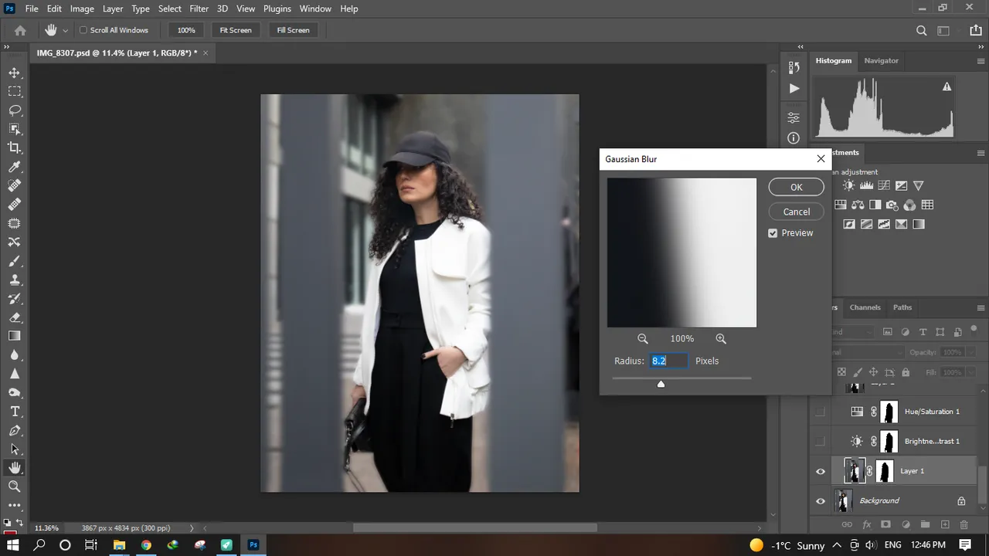Viewport: 989px width, 556px height.
Task: Click the delete layer trash icon
Action: pyautogui.click(x=964, y=524)
